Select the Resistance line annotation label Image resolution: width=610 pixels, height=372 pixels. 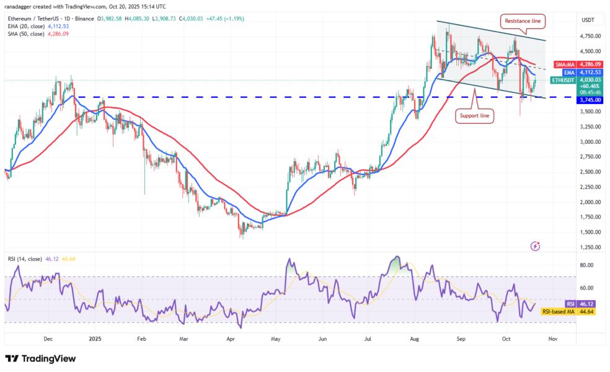pyautogui.click(x=523, y=21)
